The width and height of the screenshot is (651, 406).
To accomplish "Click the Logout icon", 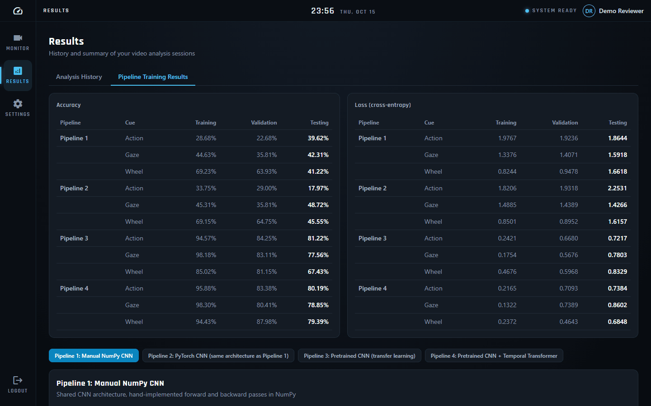I will click(18, 380).
